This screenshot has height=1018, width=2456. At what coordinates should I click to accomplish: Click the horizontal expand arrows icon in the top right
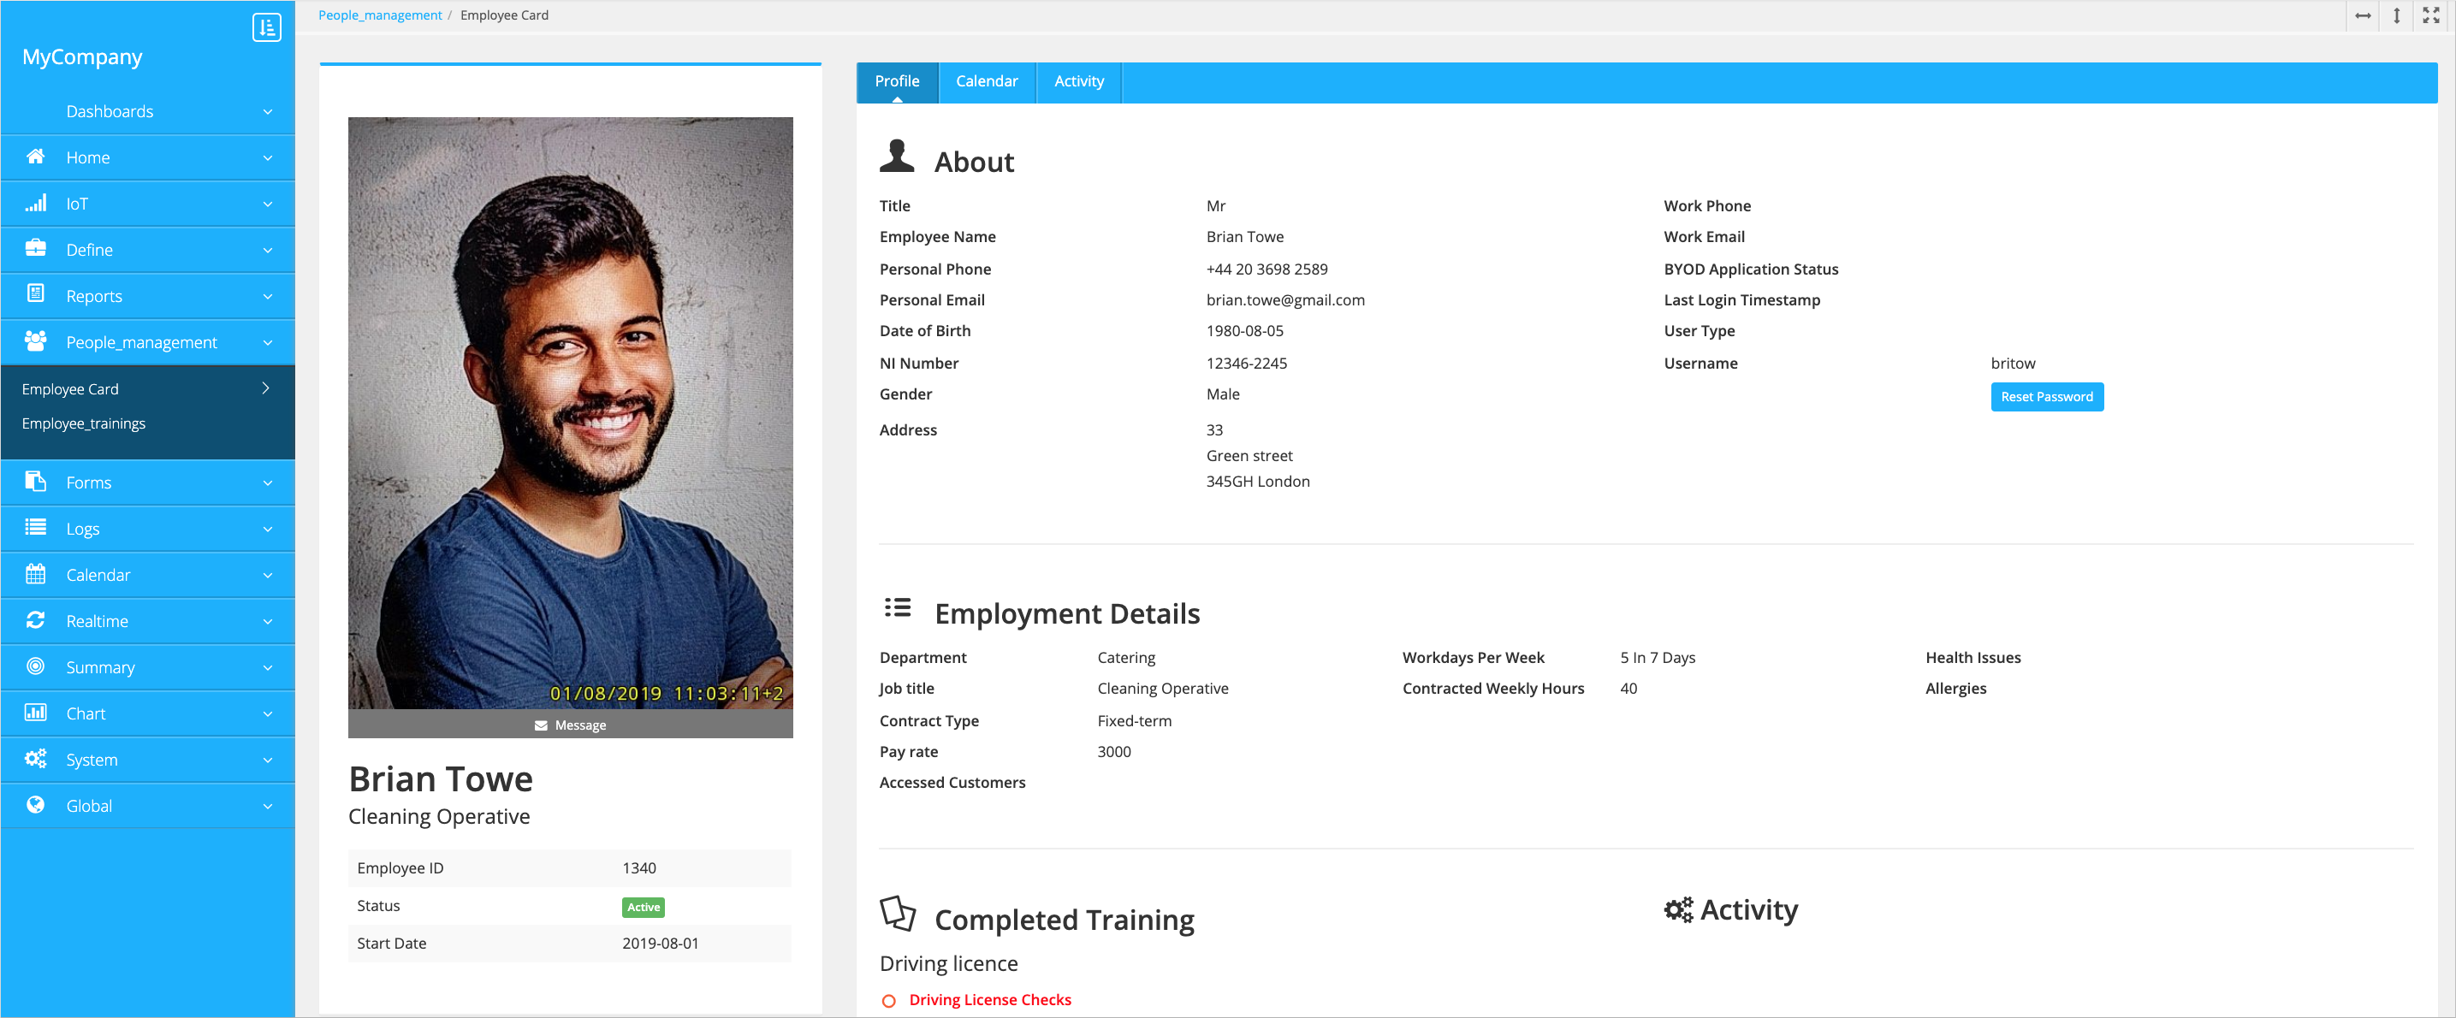tap(2363, 15)
